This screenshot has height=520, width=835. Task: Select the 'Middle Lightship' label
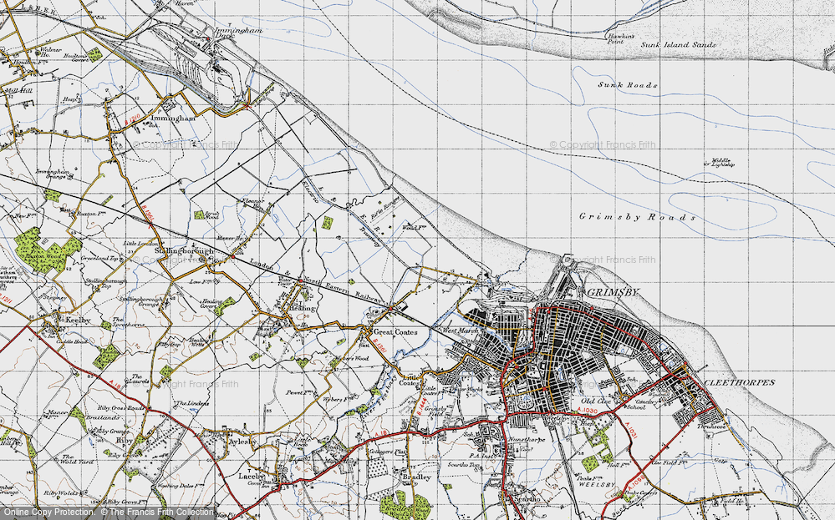[x=721, y=164]
